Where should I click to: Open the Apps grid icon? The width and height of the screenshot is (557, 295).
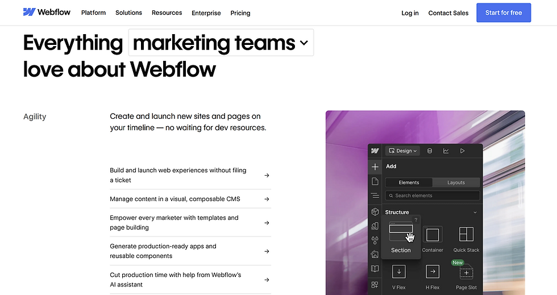(x=375, y=285)
